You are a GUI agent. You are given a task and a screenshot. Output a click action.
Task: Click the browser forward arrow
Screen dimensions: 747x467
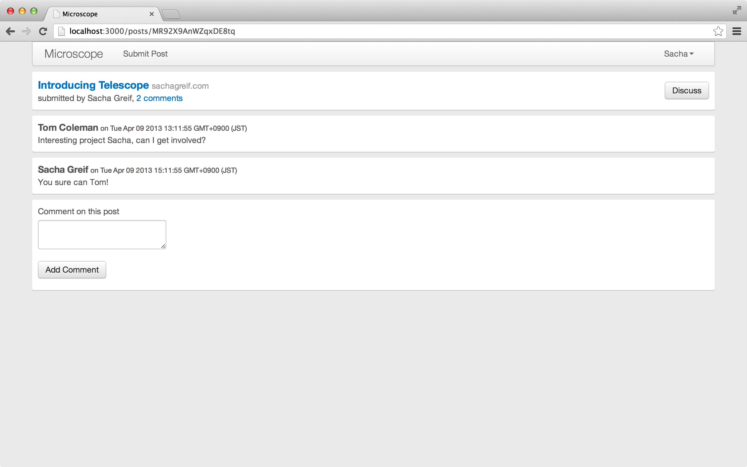click(x=27, y=31)
